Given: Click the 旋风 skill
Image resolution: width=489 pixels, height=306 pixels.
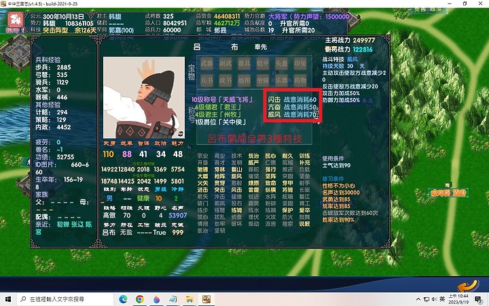Looking at the screenshot, I should click(236, 176).
